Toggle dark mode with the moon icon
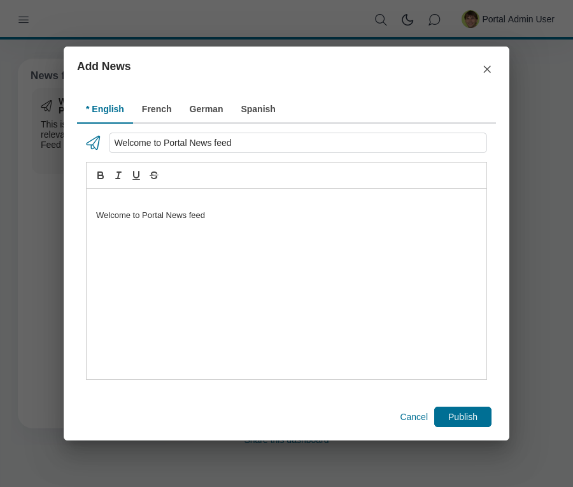The width and height of the screenshot is (573, 487). (407, 20)
